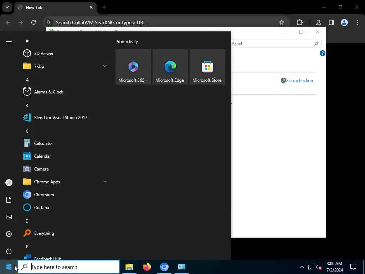Show hidden system tray icons
The height and width of the screenshot is (274, 365).
click(x=302, y=267)
